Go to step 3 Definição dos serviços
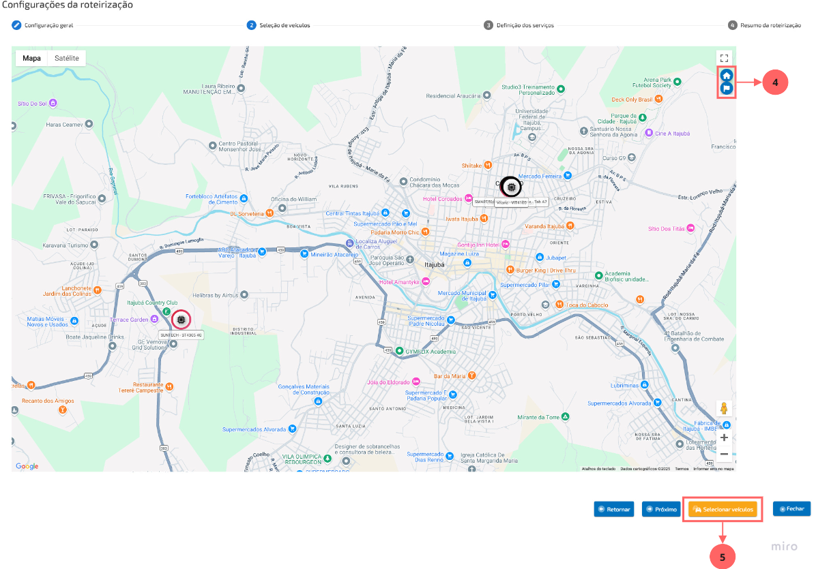Screen dimensions: 816x569 519,25
